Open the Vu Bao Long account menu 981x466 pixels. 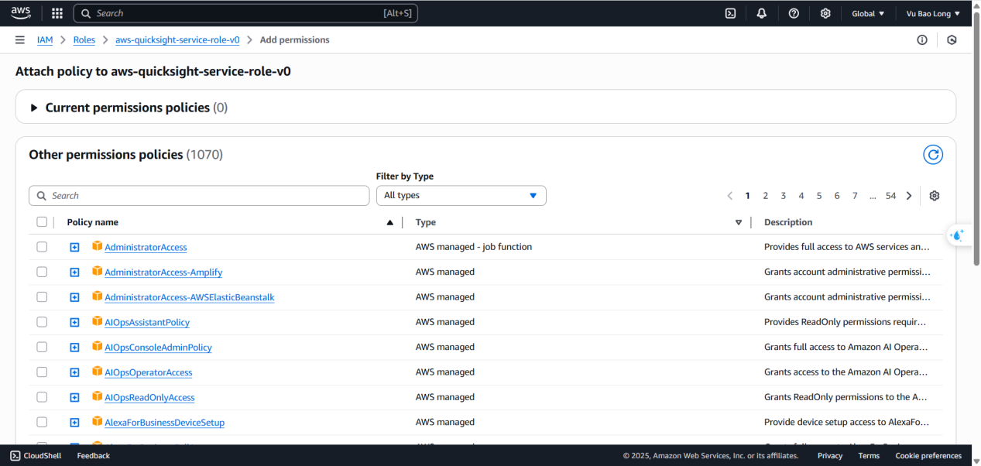933,13
